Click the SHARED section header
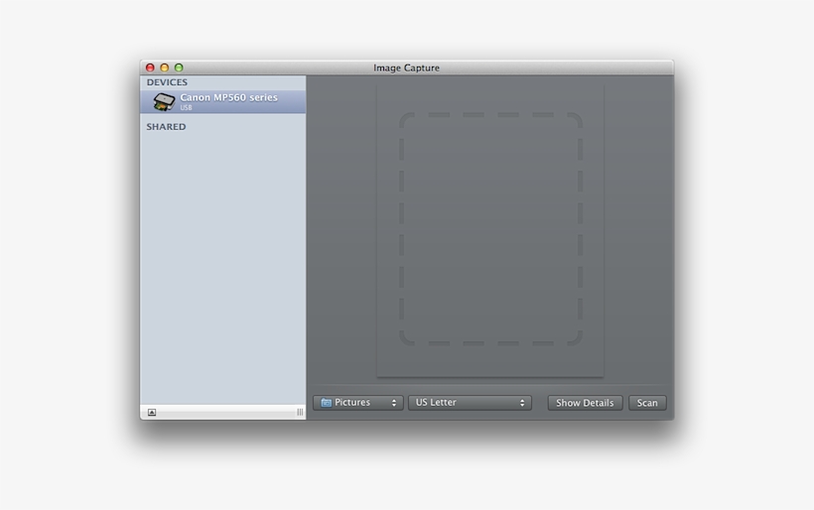 click(x=166, y=127)
